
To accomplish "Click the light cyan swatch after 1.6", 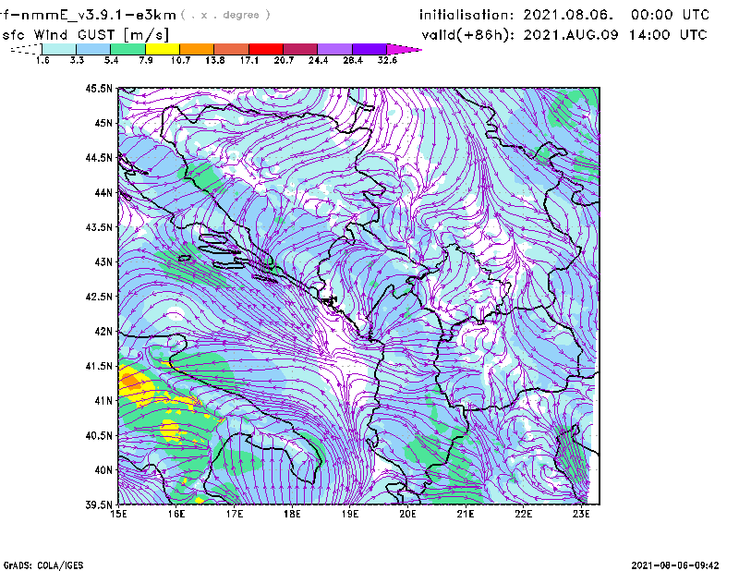I will pyautogui.click(x=59, y=49).
